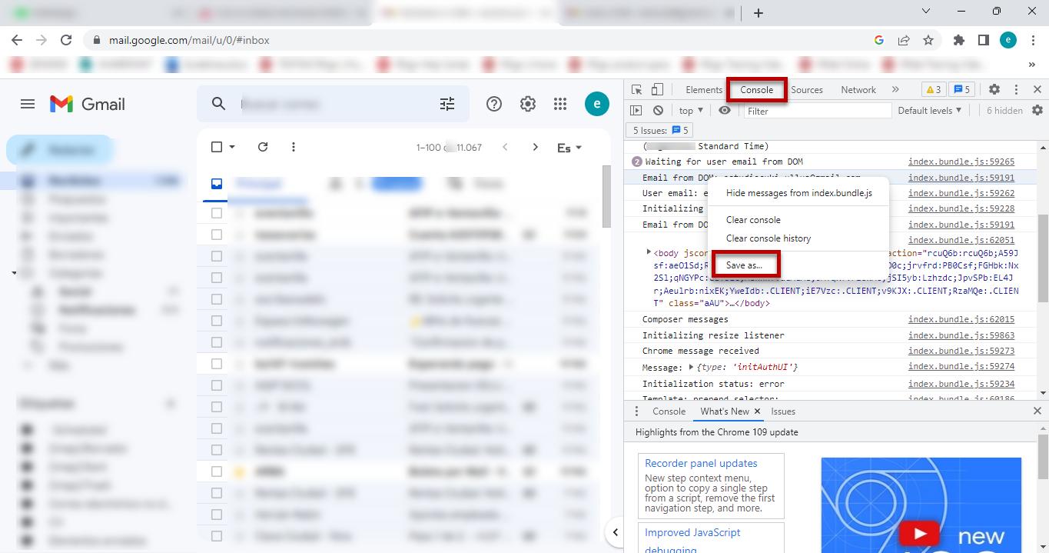Open the 'Default levels' log filter dropdown
The width and height of the screenshot is (1049, 553).
pos(930,110)
